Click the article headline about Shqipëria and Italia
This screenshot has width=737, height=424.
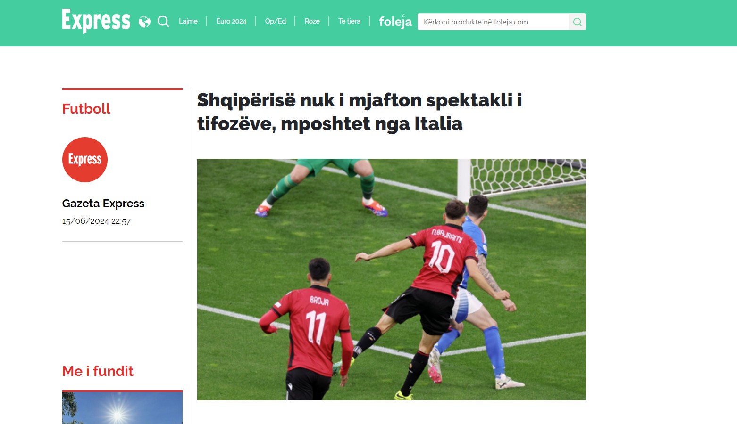pos(360,112)
